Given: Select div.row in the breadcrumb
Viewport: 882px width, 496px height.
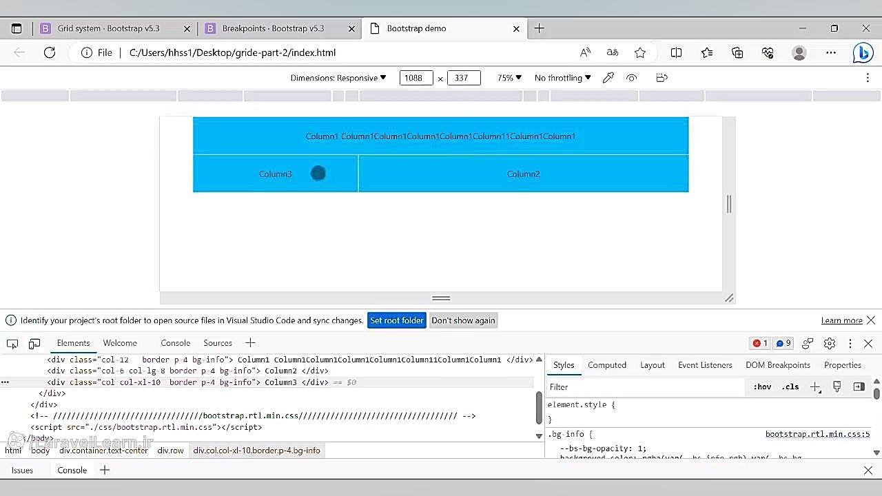Looking at the screenshot, I should tap(170, 451).
